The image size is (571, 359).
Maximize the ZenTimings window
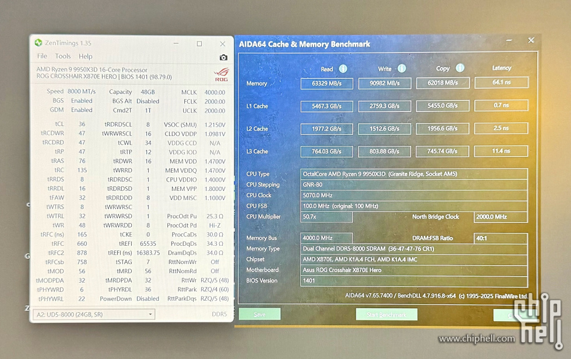[199, 44]
